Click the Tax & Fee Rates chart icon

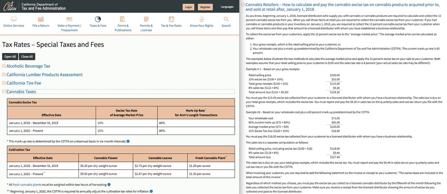pos(171,19)
